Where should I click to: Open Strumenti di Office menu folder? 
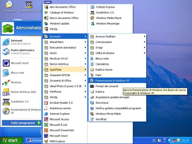coord(65,81)
